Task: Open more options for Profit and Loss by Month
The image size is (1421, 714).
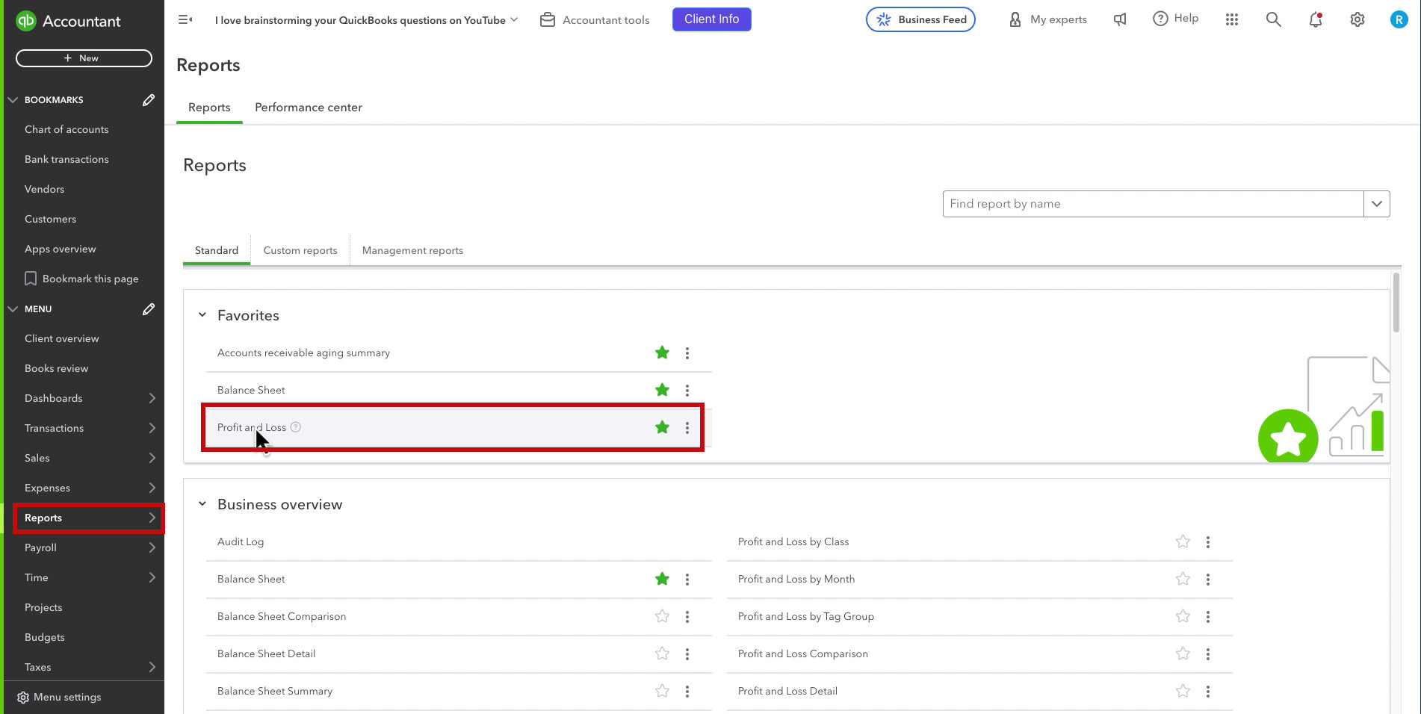Action: pos(1208,580)
